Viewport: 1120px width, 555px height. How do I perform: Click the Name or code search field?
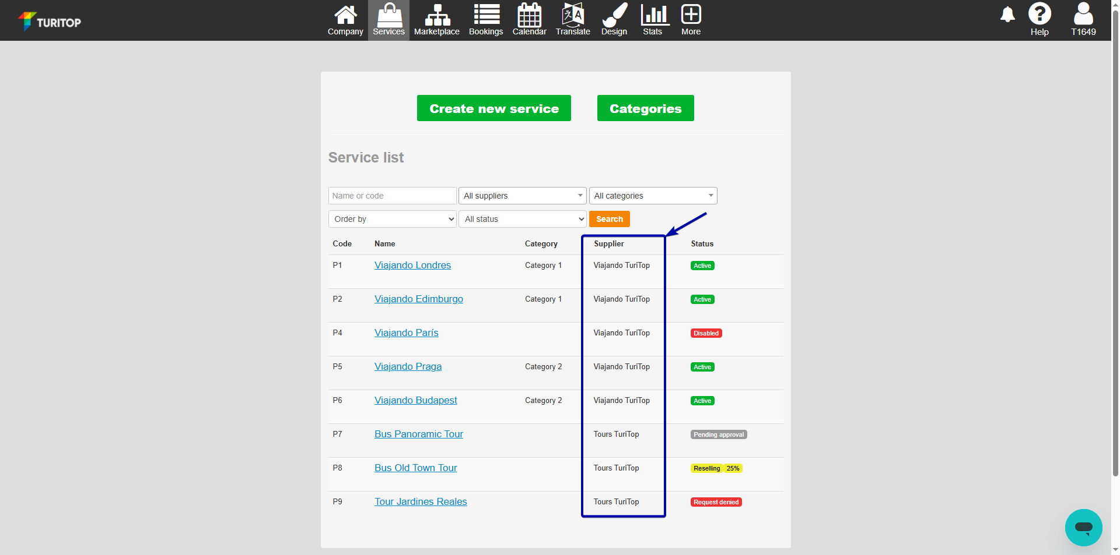392,196
